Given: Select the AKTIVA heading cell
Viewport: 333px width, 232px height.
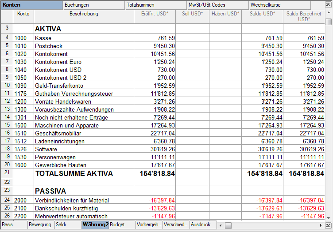Looking at the screenshot, I should point(84,29).
